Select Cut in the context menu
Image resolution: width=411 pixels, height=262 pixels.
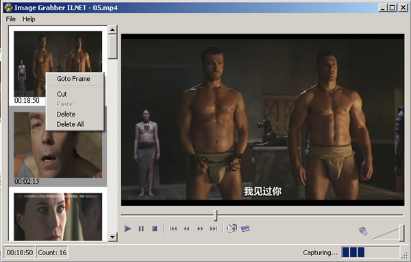click(x=62, y=94)
